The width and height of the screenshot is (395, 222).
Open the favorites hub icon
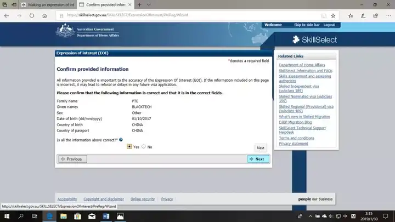(351, 15)
